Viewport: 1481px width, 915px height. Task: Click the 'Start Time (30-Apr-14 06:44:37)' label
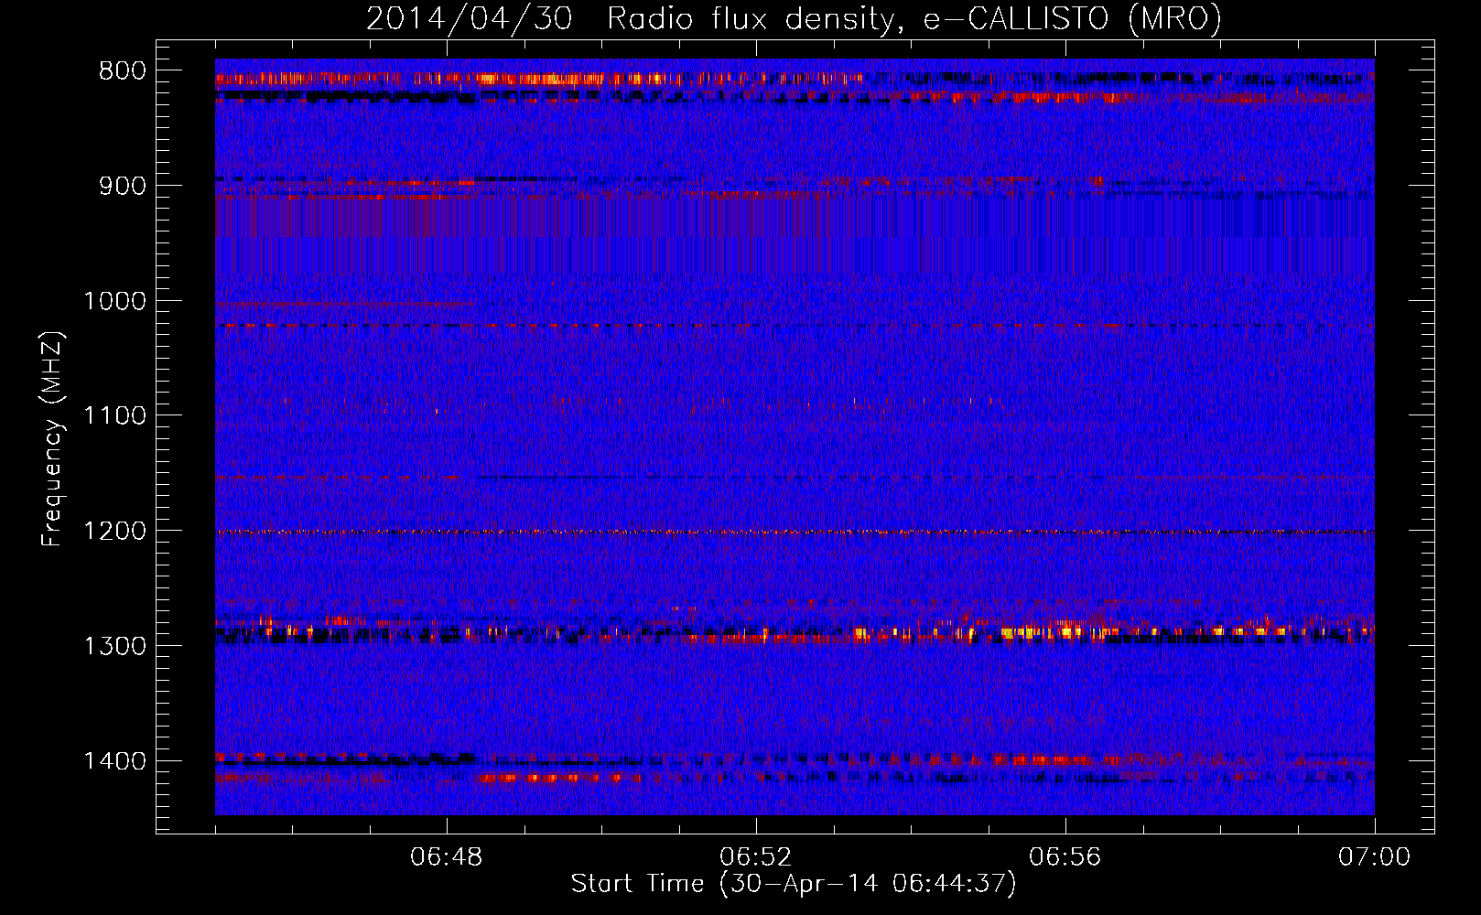(x=794, y=884)
